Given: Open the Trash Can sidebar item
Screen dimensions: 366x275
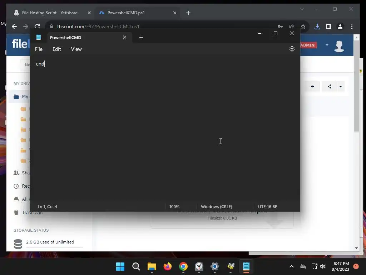Looking at the screenshot, I should pyautogui.click(x=28, y=212).
